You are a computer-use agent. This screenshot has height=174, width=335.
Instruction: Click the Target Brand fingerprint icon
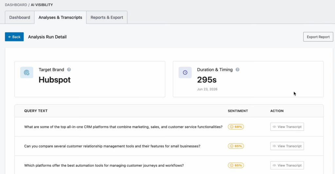pos(27,72)
